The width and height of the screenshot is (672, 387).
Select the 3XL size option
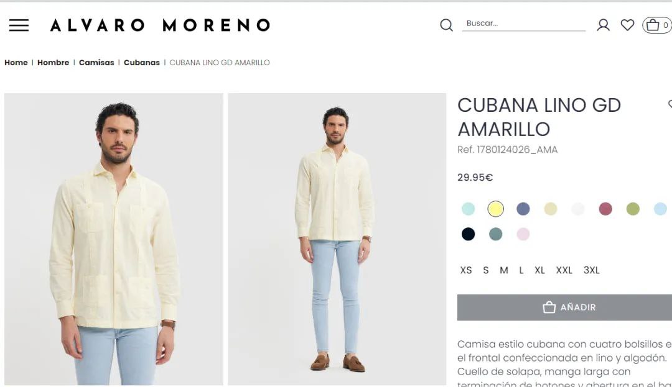coord(592,270)
